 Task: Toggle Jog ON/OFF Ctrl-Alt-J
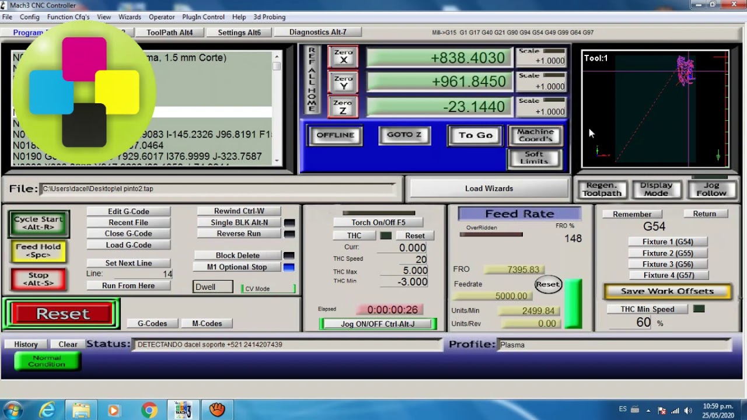378,324
